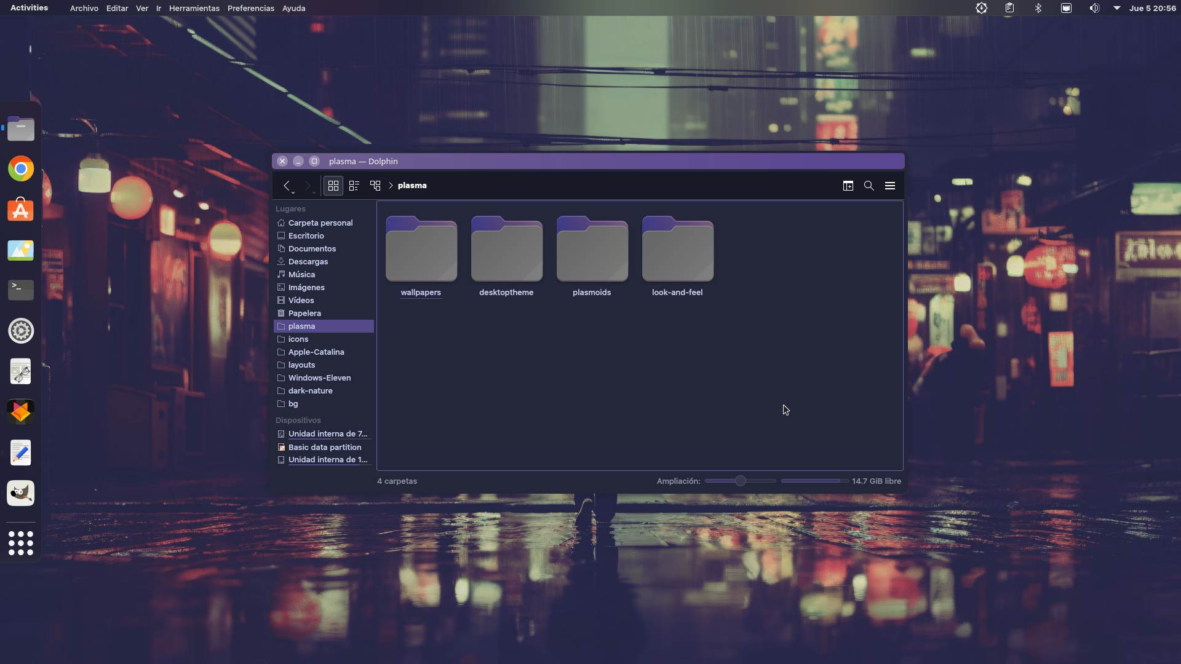Open the dark-nature place entry
Screen dimensions: 1181x664
pos(324,391)
